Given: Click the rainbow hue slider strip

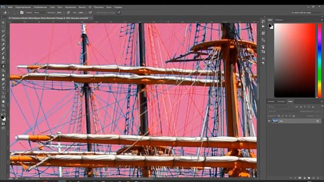Looking at the screenshot, I should 319,60.
